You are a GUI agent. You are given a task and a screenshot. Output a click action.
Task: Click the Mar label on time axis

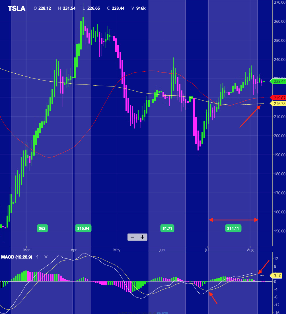pos(26,250)
